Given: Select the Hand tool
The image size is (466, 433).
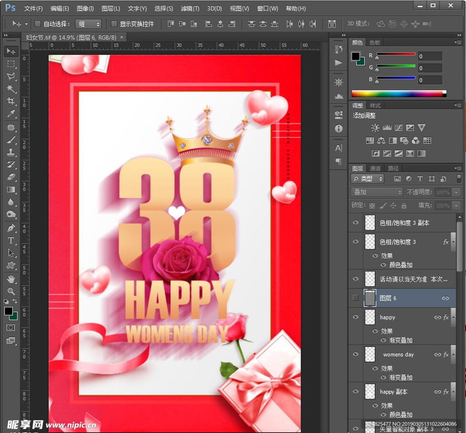Looking at the screenshot, I should 11,278.
